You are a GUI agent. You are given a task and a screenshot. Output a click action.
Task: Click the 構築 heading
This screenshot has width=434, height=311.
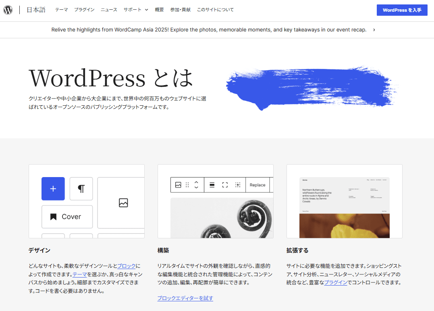tap(163, 250)
